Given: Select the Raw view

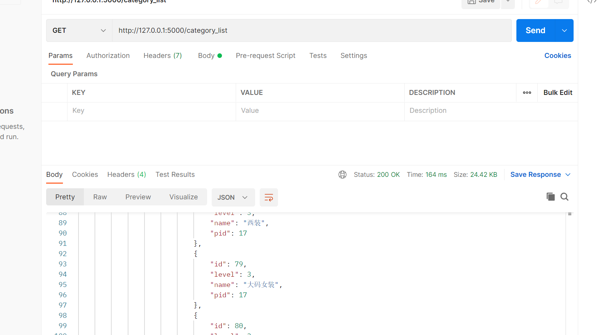Looking at the screenshot, I should 100,197.
